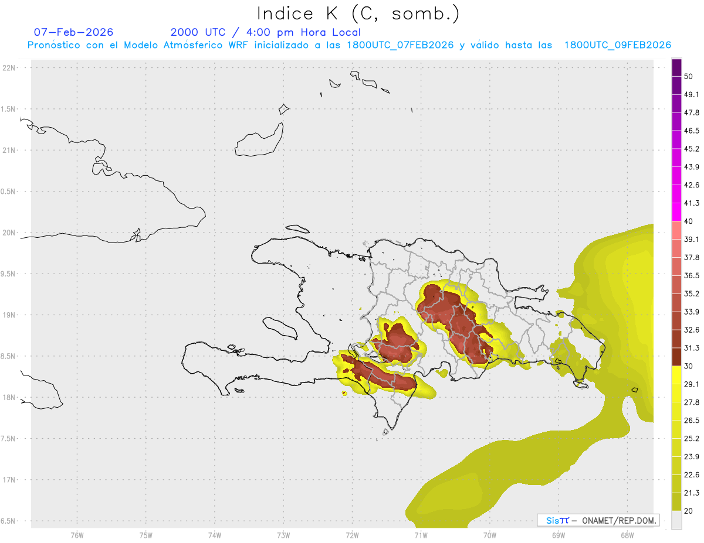This screenshot has width=704, height=543.
Task: Click the "76W" longitude axis label
Action: tap(77, 535)
